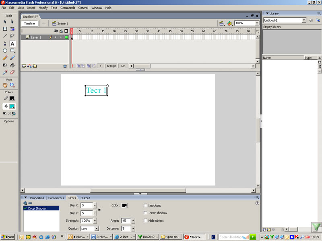This screenshot has height=241, width=322.
Task: Enable the Knockout checkbox
Action: [146, 206]
